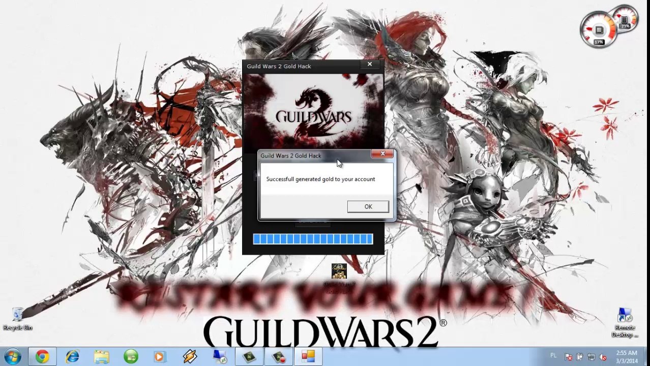Click the blue progress bar in Gold Hack window
The height and width of the screenshot is (366, 650).
click(x=313, y=239)
